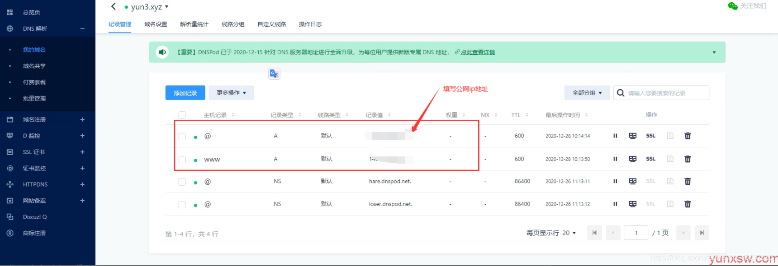The width and height of the screenshot is (778, 266).
Task: Check the www record checkbox
Action: [x=182, y=160]
